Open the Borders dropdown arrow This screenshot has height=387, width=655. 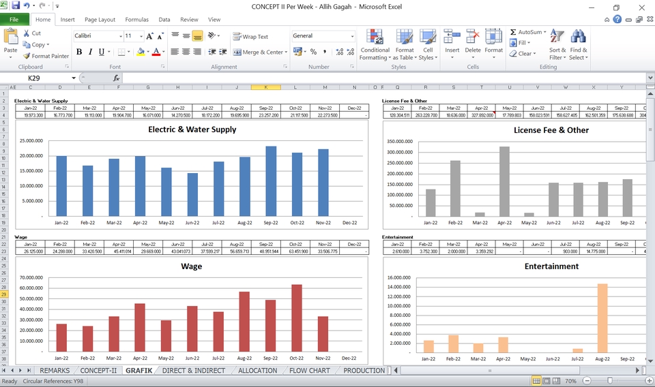(129, 52)
